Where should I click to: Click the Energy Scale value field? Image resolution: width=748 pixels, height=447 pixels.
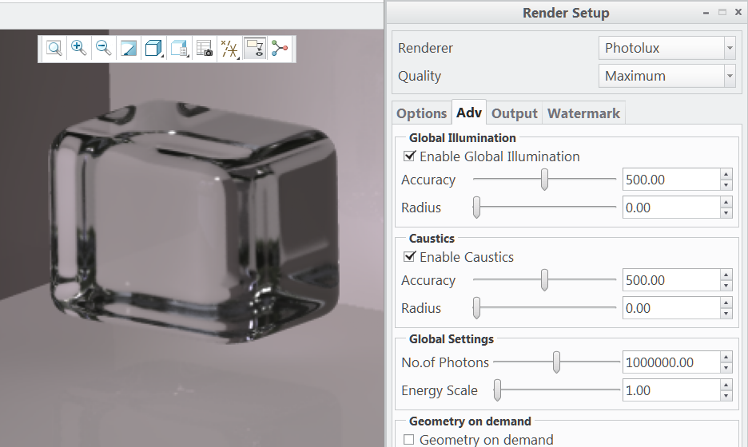click(671, 390)
